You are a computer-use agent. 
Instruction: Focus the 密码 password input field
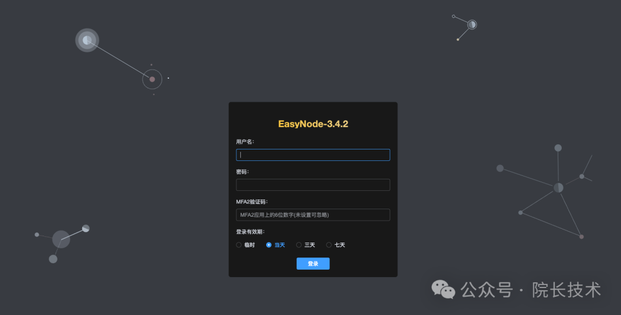point(313,185)
